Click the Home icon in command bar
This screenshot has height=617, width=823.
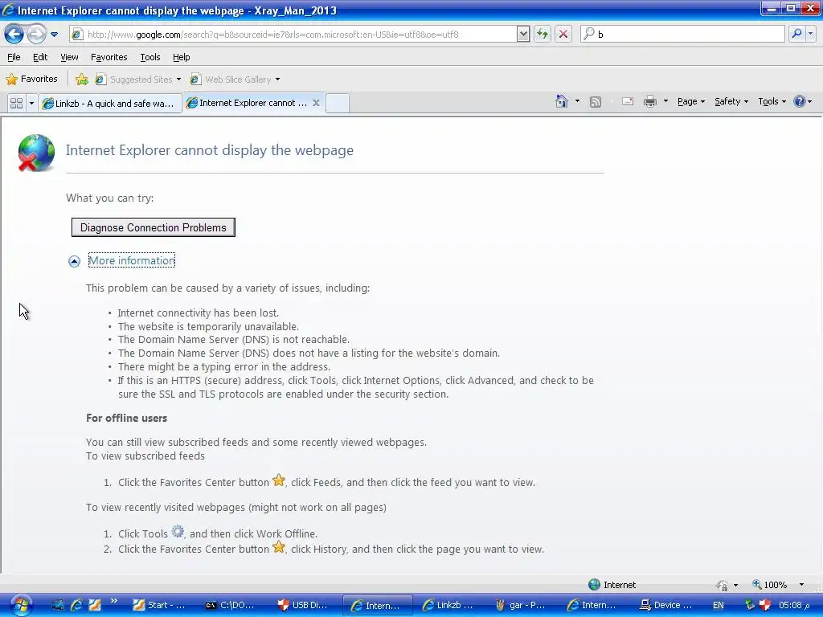tap(562, 101)
